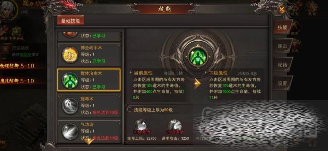Screen dimensions: 328x151
Task: Click the golden down arrow under skill list
Action: point(89,141)
